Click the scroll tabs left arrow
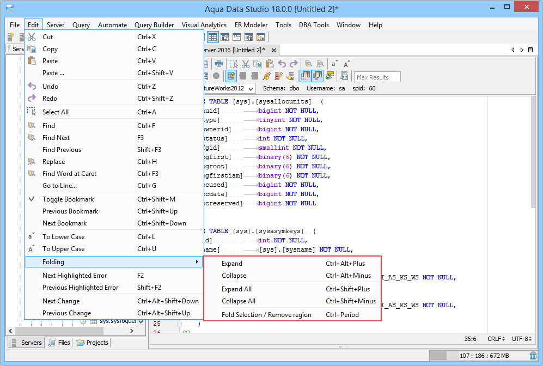Image resolution: width=543 pixels, height=366 pixels. 513,50
